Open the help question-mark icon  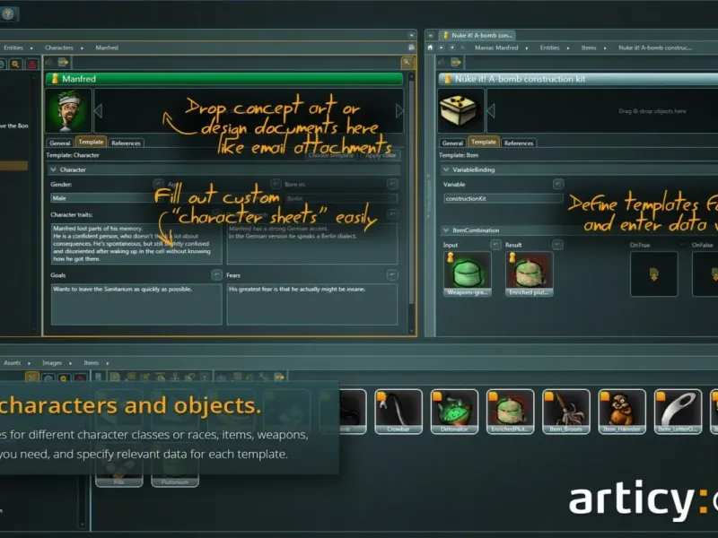click(x=8, y=14)
